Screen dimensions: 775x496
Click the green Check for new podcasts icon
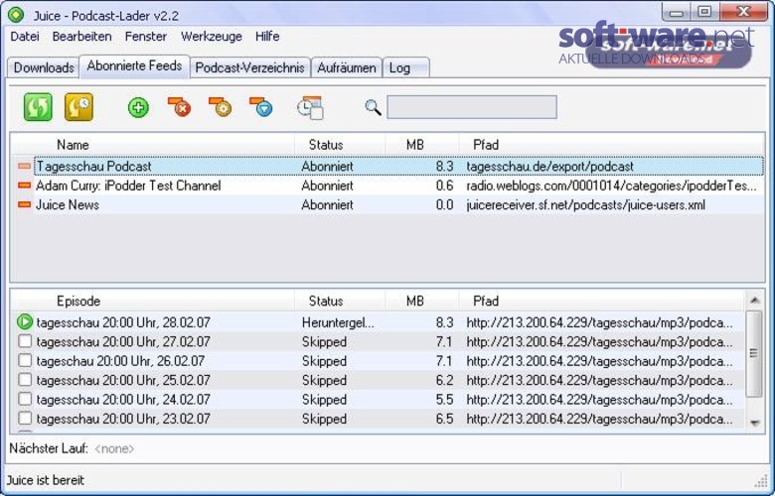38,107
